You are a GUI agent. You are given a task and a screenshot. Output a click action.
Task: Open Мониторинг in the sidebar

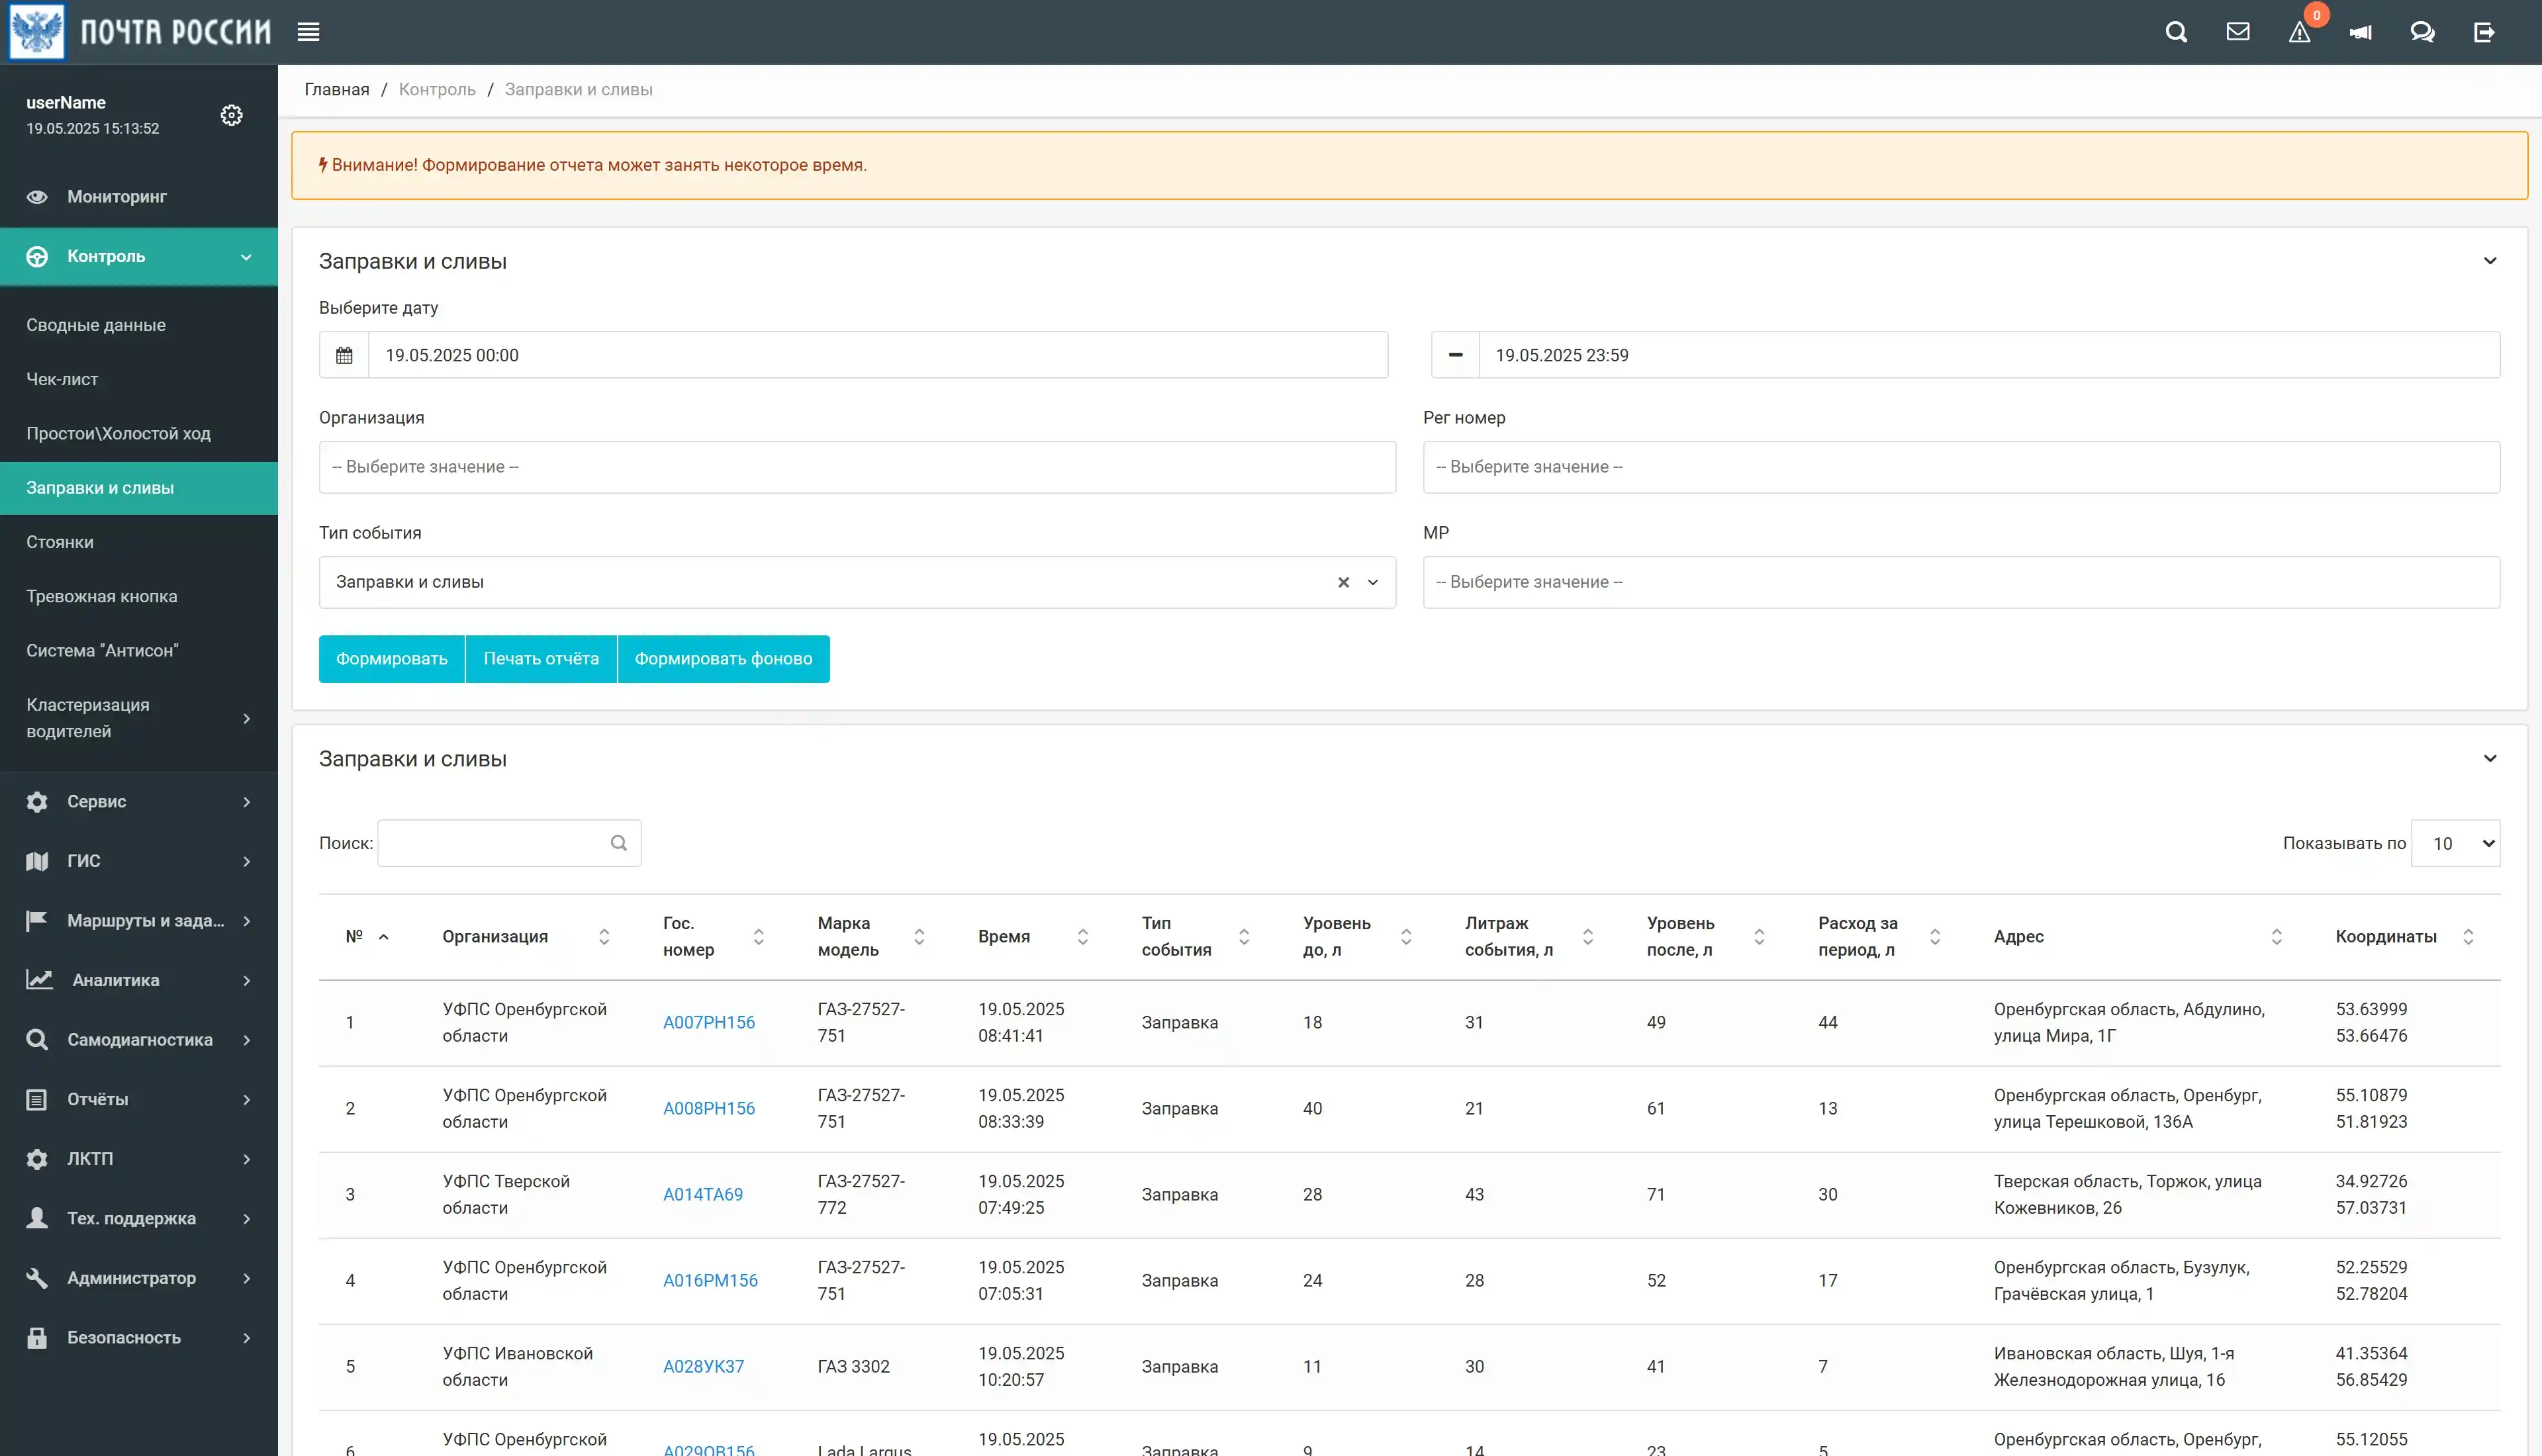pos(139,197)
